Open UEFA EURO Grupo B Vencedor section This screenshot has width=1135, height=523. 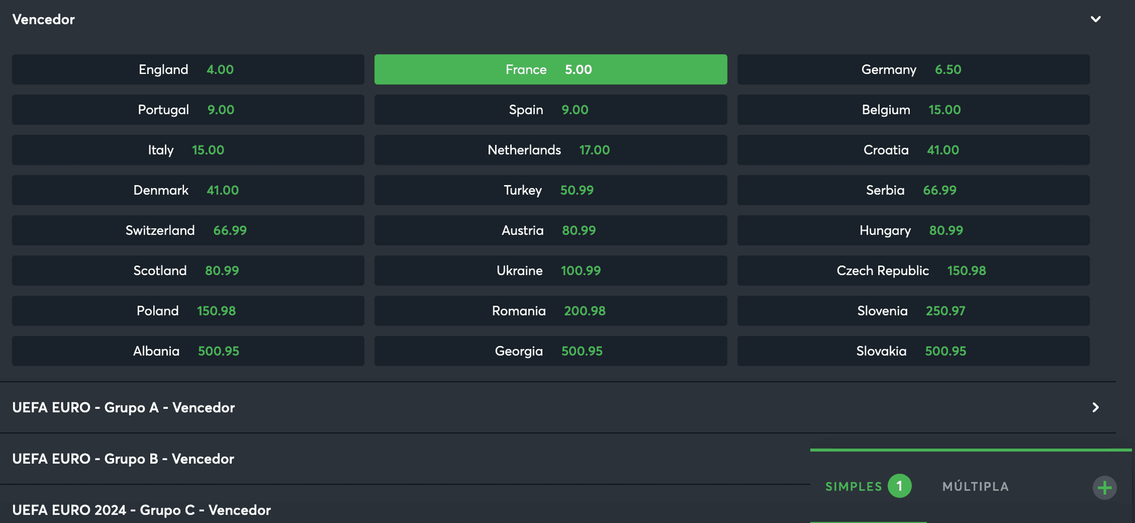(x=405, y=459)
